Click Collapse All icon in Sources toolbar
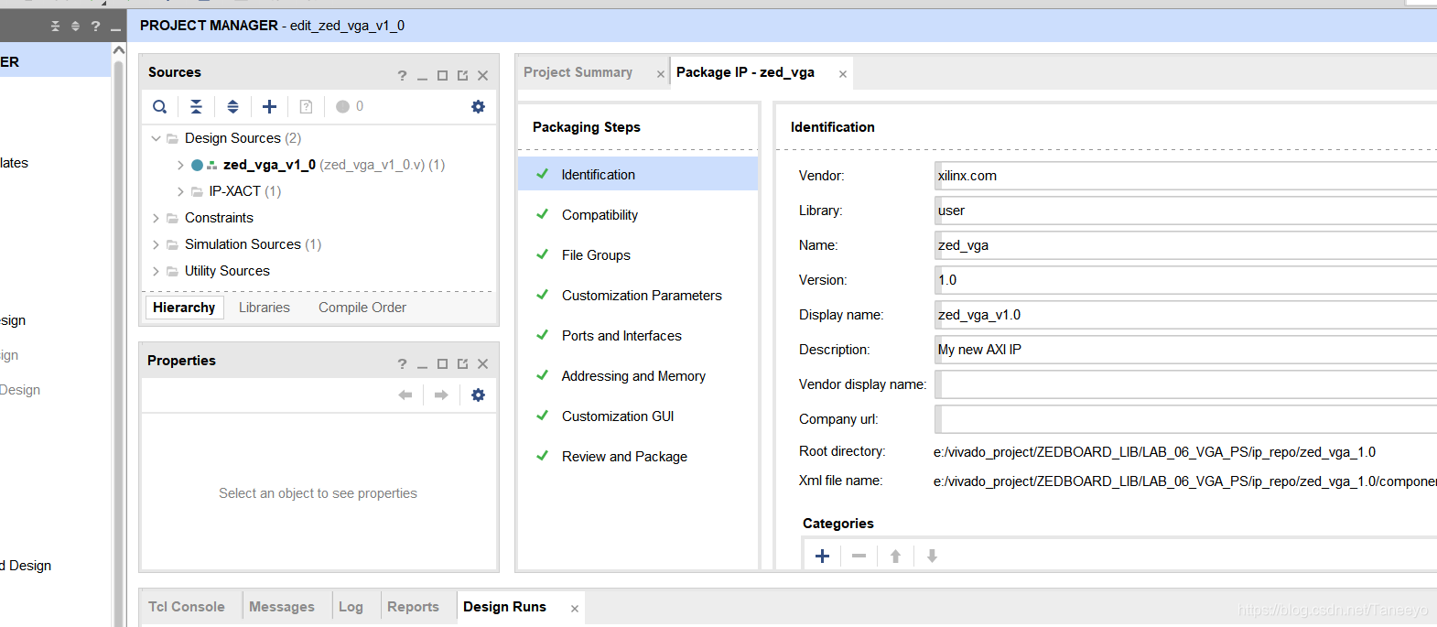Screen dimensions: 1437x627 tap(196, 107)
